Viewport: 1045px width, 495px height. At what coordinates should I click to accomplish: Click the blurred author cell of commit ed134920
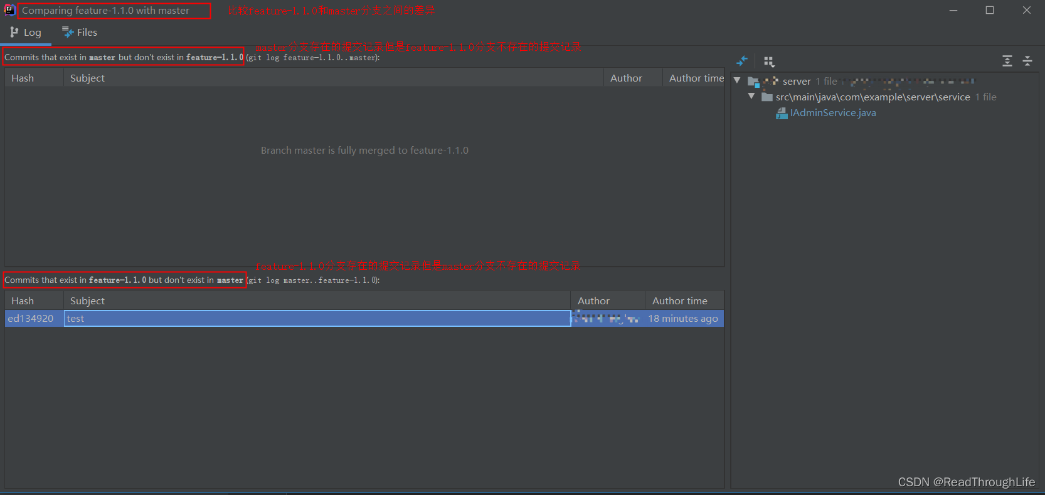point(607,319)
